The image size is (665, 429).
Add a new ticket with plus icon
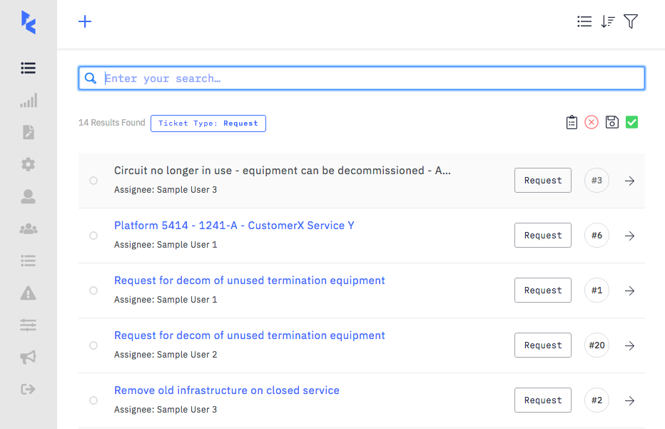click(x=85, y=21)
